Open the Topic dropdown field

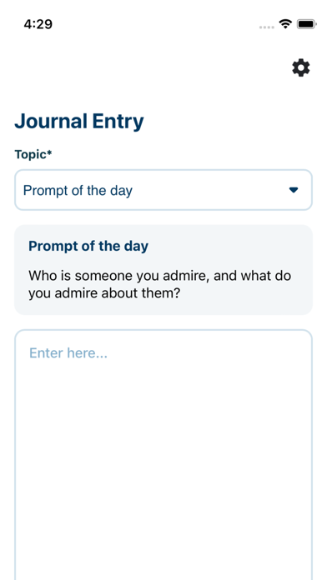click(163, 190)
